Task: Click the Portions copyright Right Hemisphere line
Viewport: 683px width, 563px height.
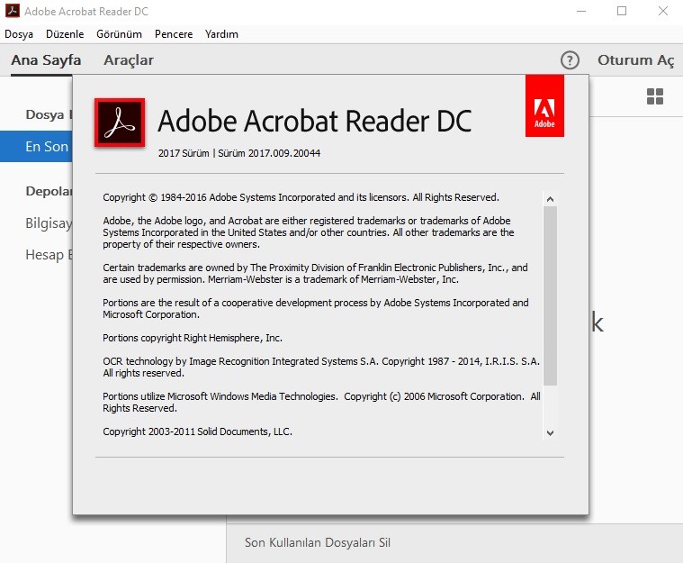Action: (x=193, y=338)
